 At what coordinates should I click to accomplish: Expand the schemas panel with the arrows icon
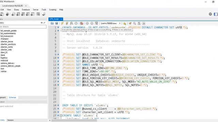coord(44,23)
